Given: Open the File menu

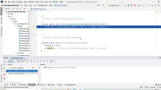Looking at the screenshot, I should [x=5, y=2].
